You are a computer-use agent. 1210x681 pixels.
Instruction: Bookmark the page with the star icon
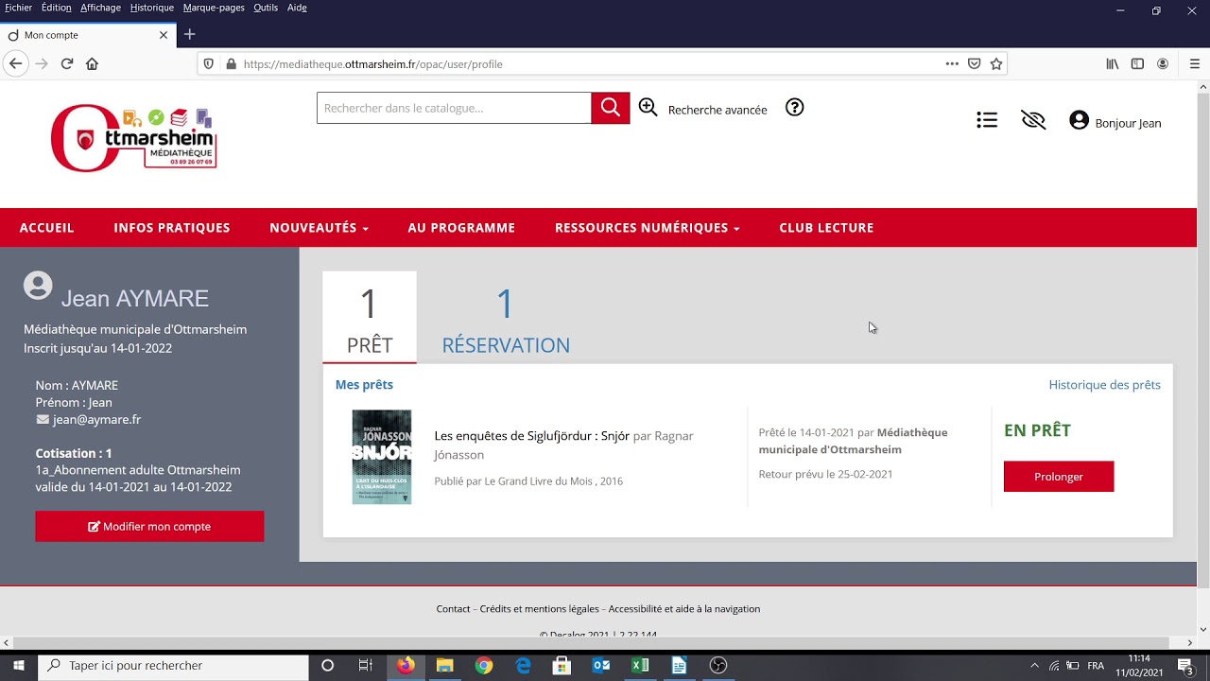pos(996,63)
